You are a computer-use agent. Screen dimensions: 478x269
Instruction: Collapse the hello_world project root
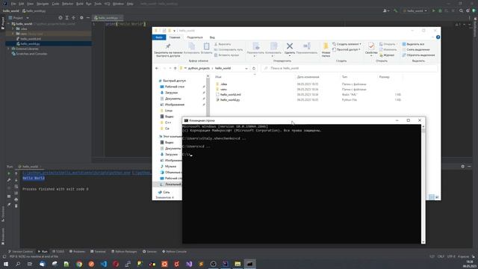[8, 24]
